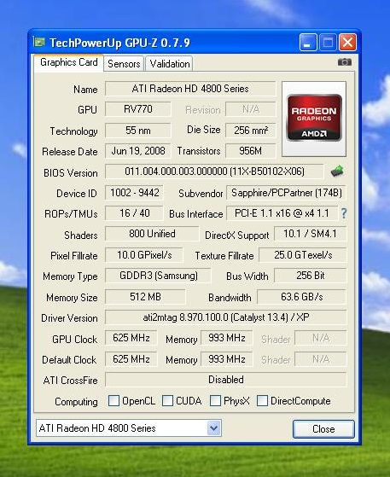390x477 pixels.
Task: Click the Computing label
Action: 76,402
